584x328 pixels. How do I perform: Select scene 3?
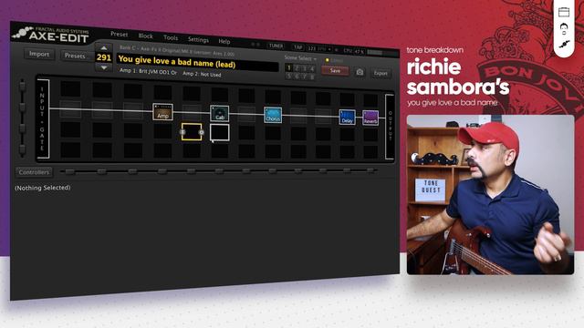pyautogui.click(x=305, y=69)
